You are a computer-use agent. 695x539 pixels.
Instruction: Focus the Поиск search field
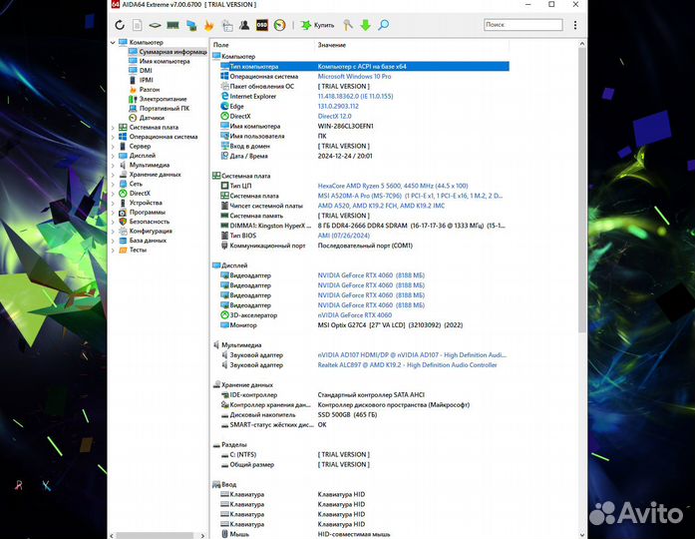tap(523, 25)
